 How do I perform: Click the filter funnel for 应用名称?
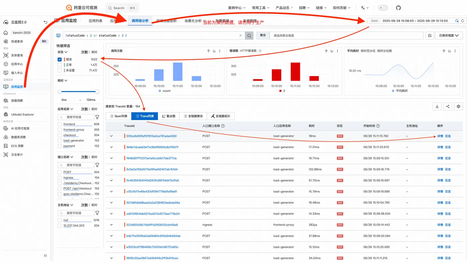point(97,117)
